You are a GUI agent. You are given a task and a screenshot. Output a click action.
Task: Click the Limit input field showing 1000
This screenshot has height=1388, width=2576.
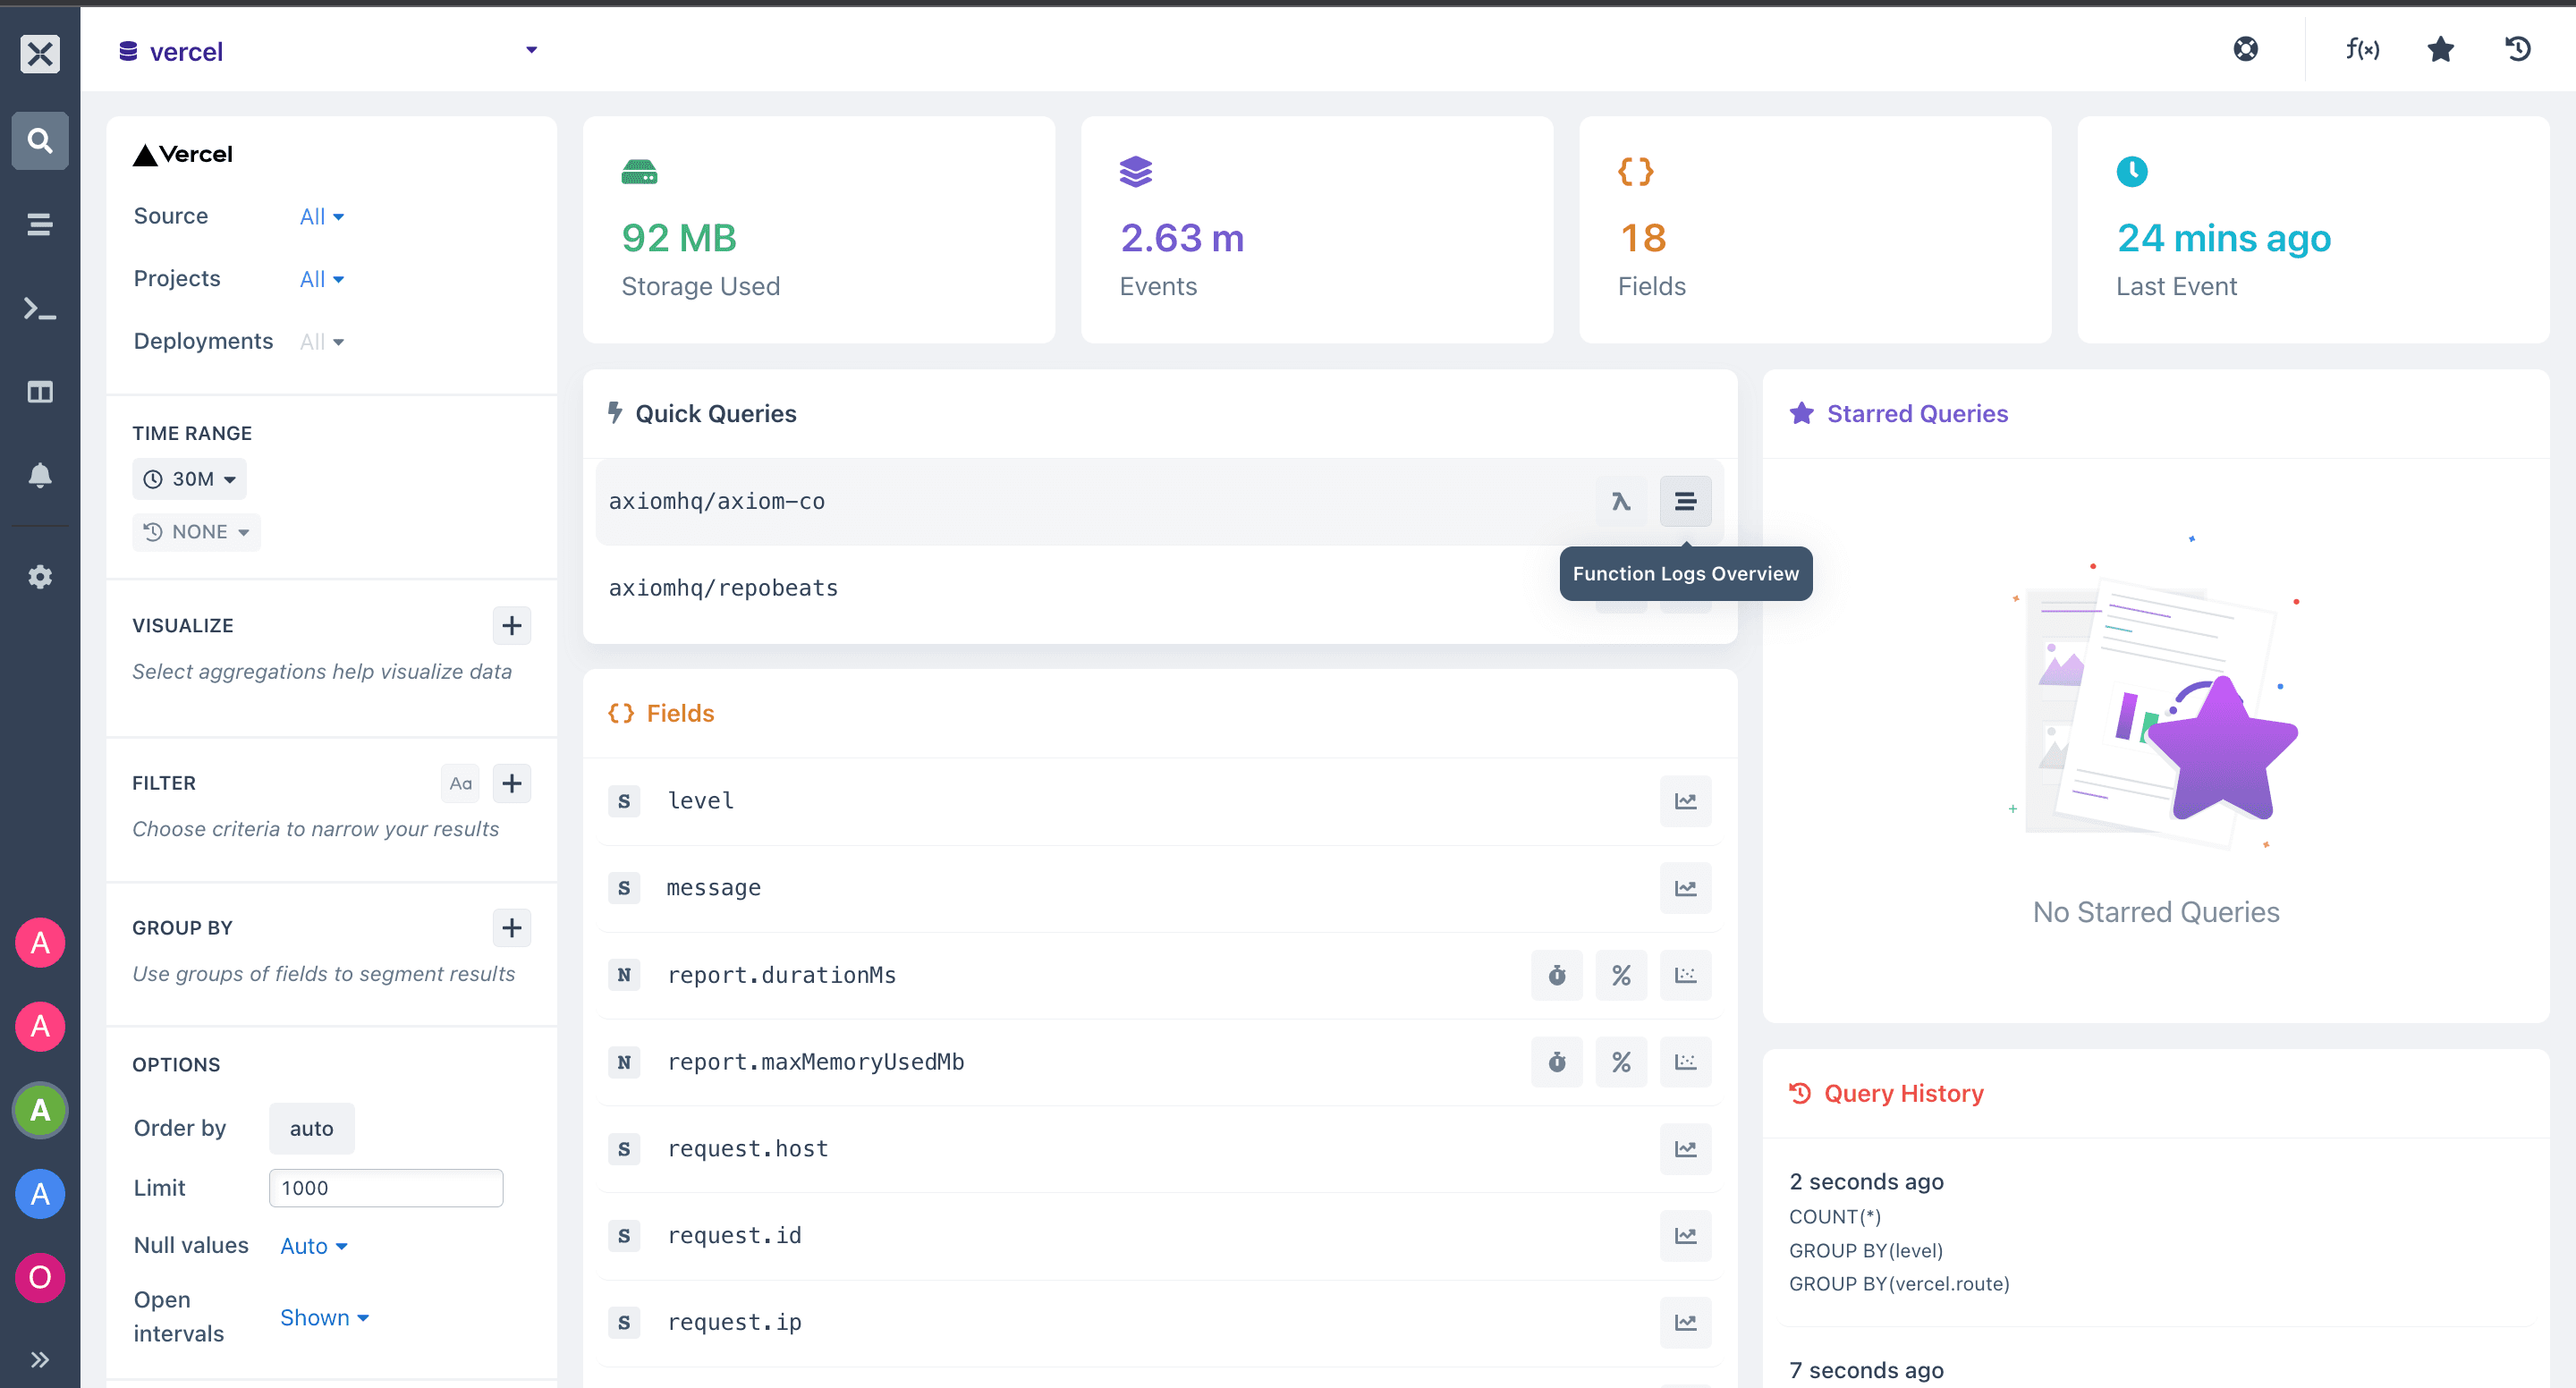pyautogui.click(x=385, y=1187)
